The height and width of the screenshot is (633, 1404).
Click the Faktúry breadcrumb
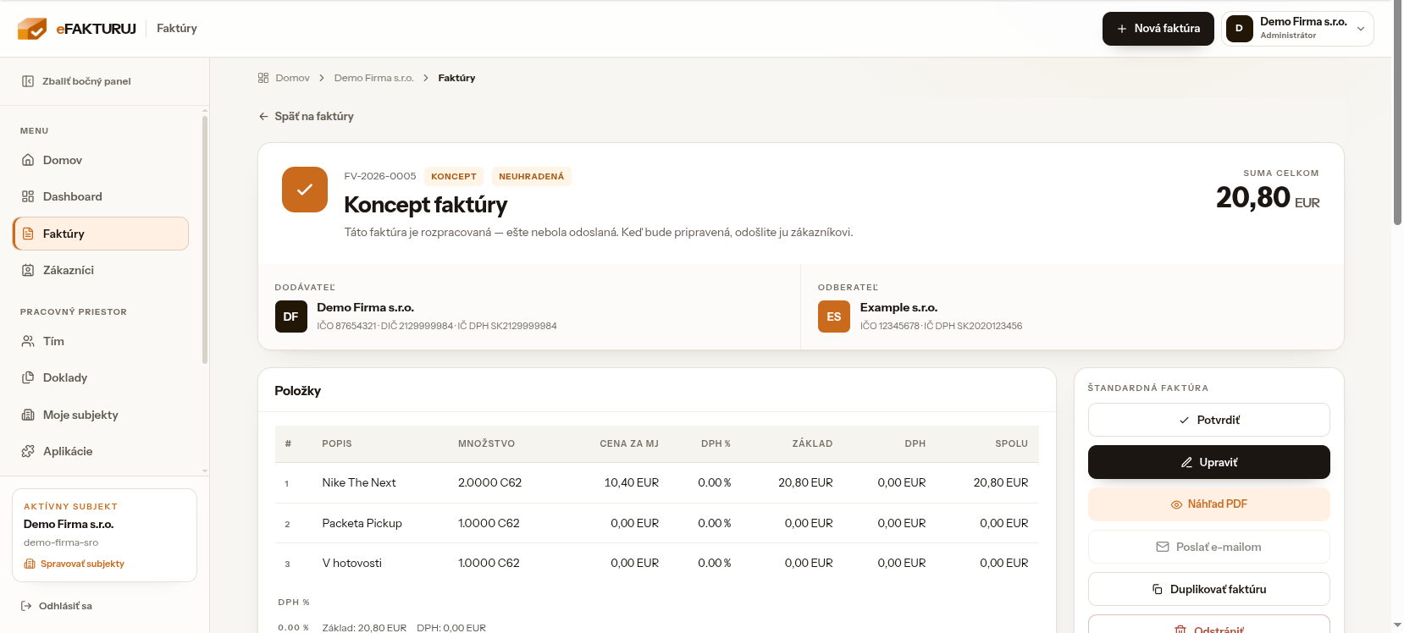[x=456, y=78]
